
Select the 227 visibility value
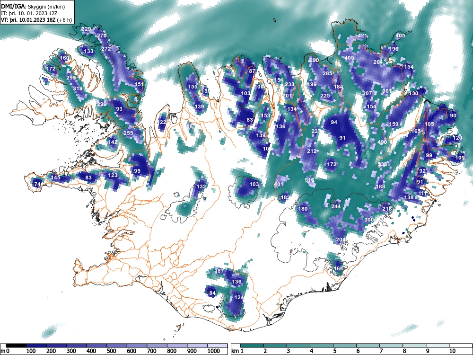[316, 131]
